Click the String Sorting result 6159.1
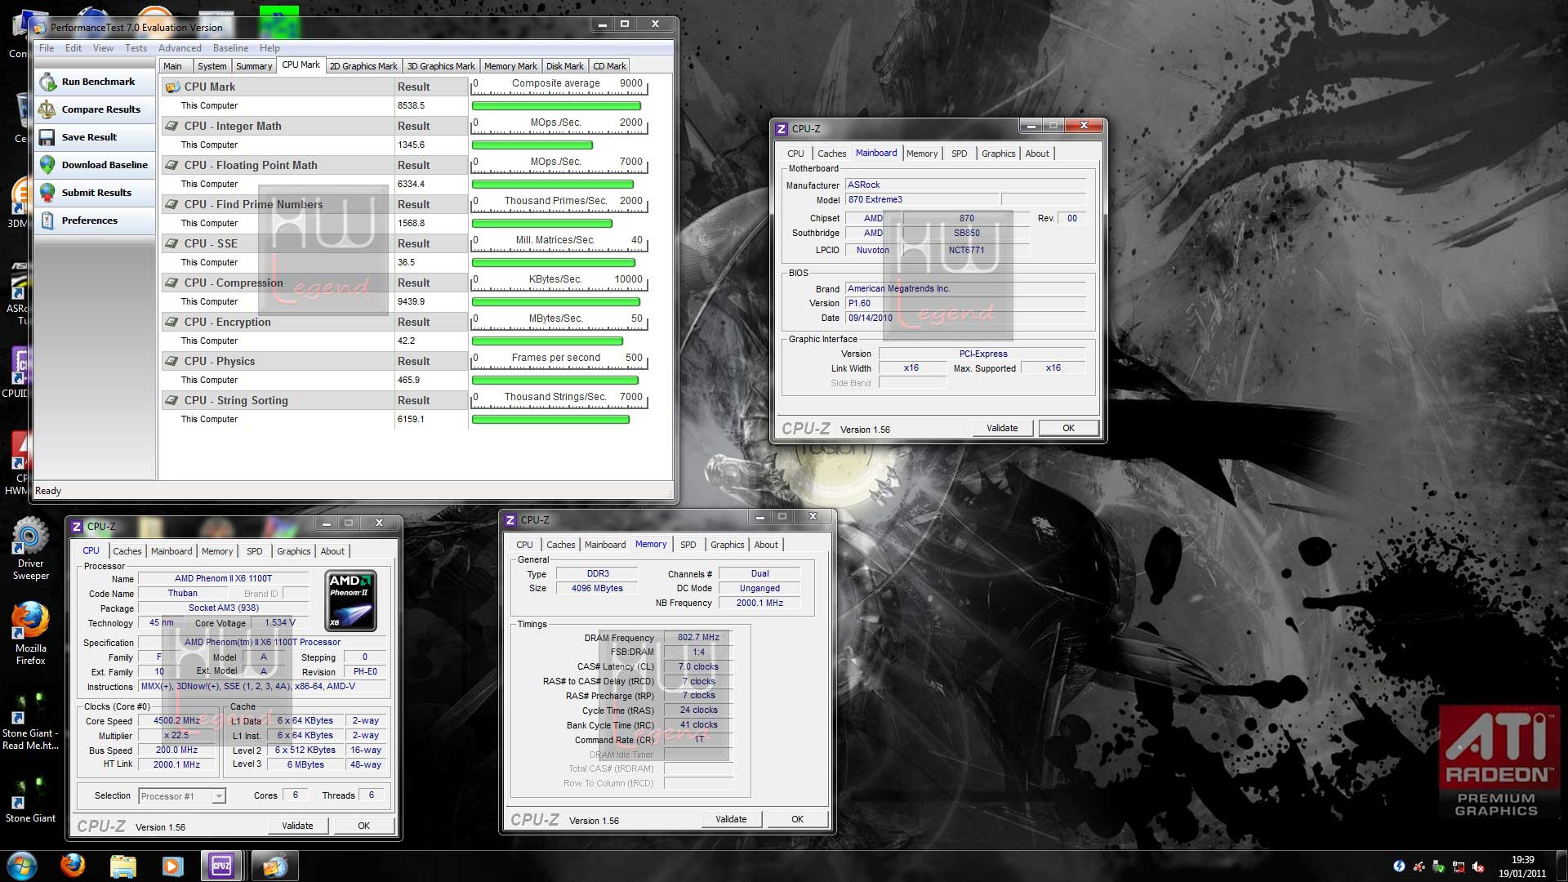 411,420
